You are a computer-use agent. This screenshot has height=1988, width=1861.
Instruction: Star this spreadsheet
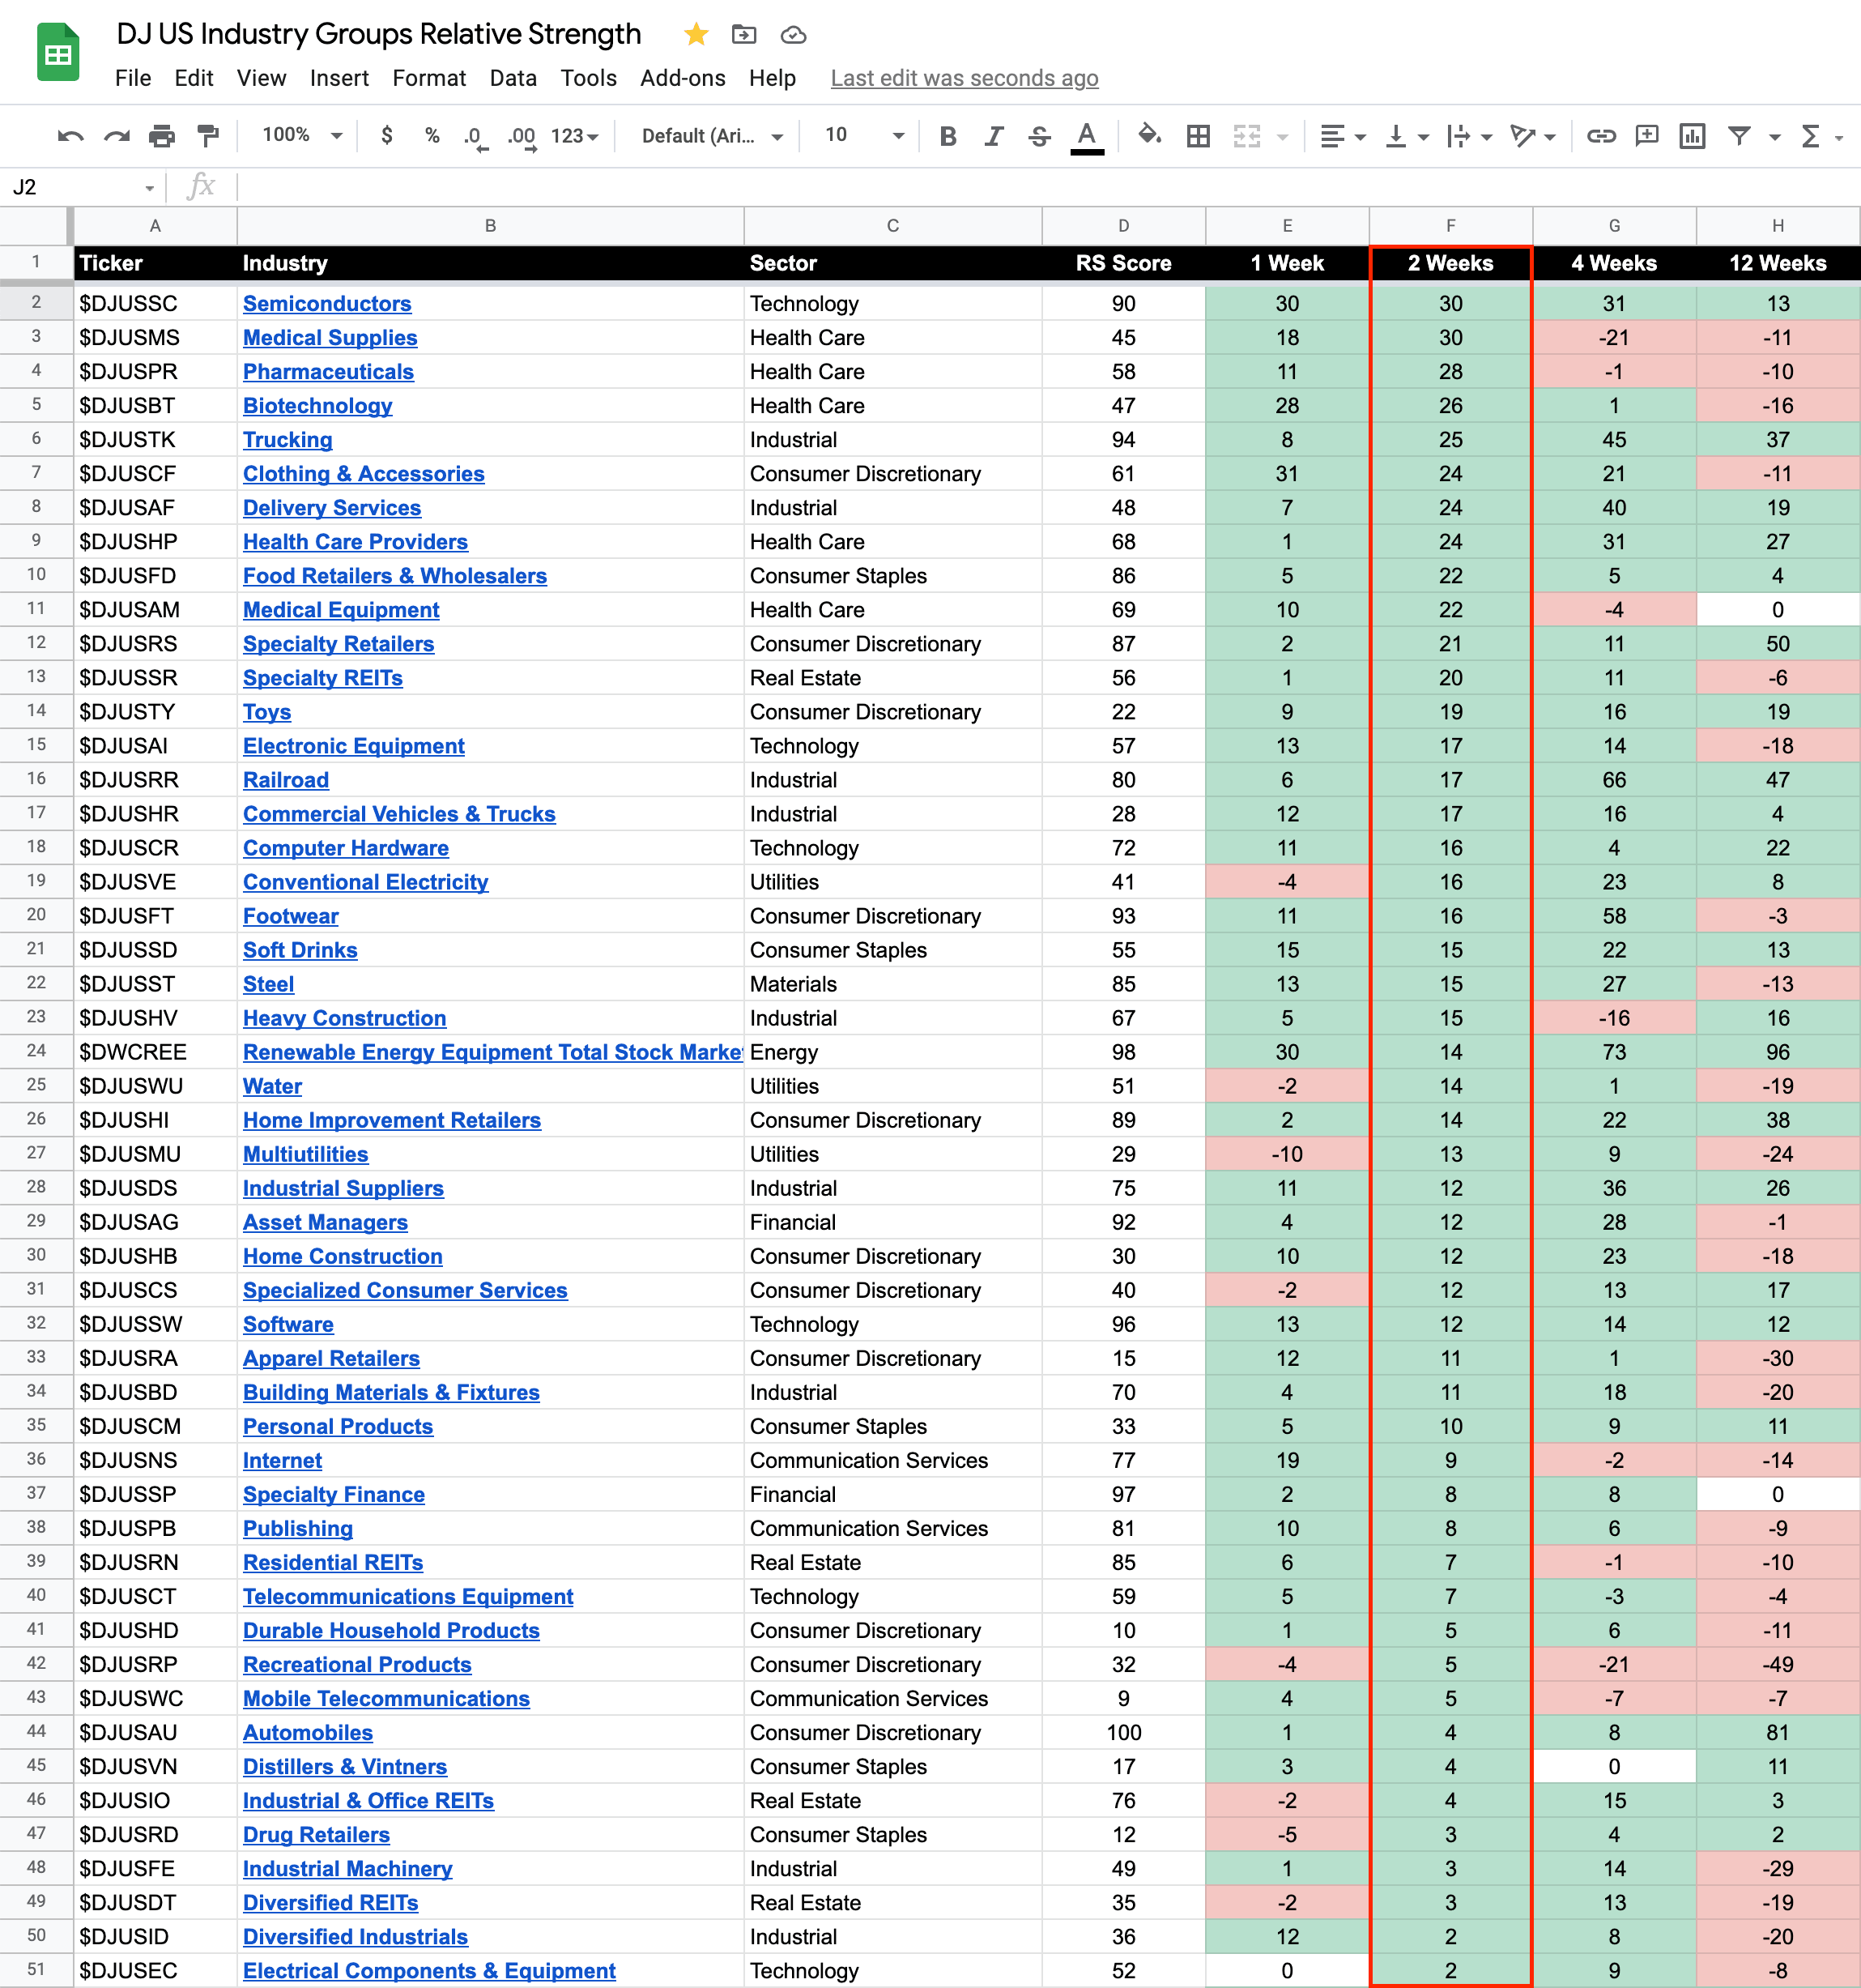(696, 35)
